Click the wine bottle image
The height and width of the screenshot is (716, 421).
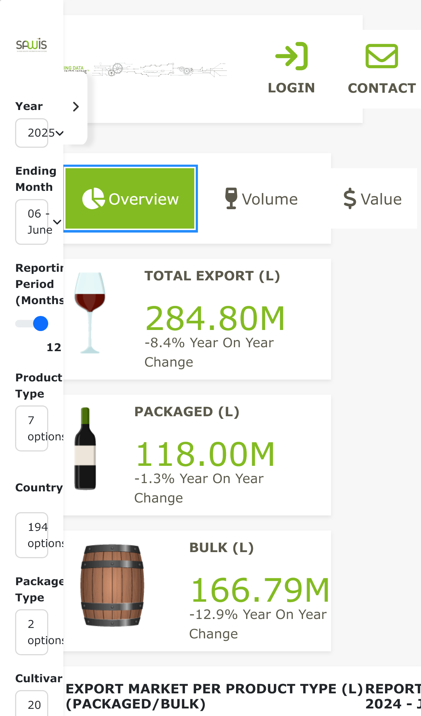click(x=85, y=449)
